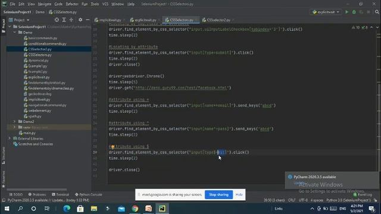Collapse all nodes in Project panel
This screenshot has height=214, width=381.
[71, 20]
